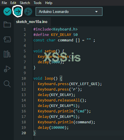The image size is (124, 140).
Task: Click the KEY_DELAY 50 define line
Action: pos(56,35)
